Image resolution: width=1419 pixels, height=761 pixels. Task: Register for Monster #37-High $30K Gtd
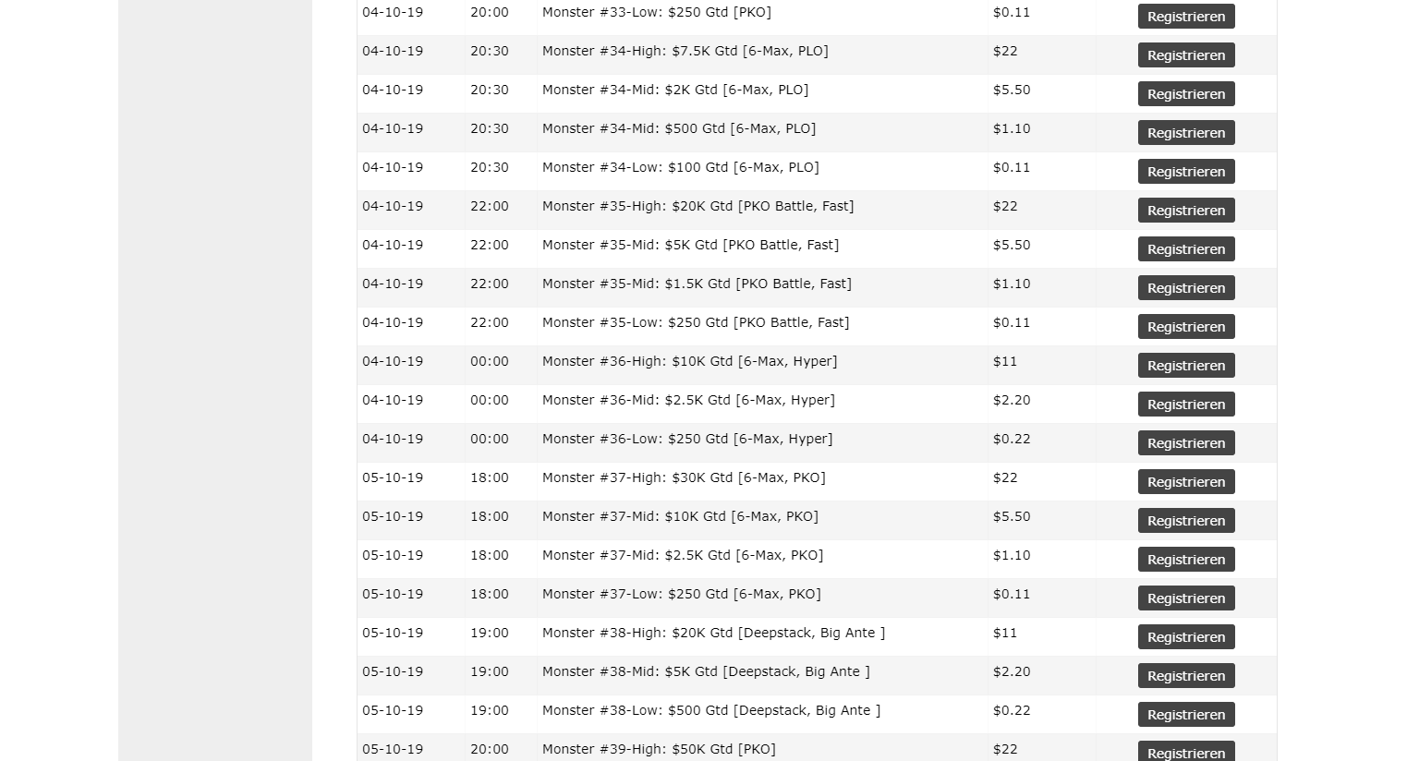1185,482
